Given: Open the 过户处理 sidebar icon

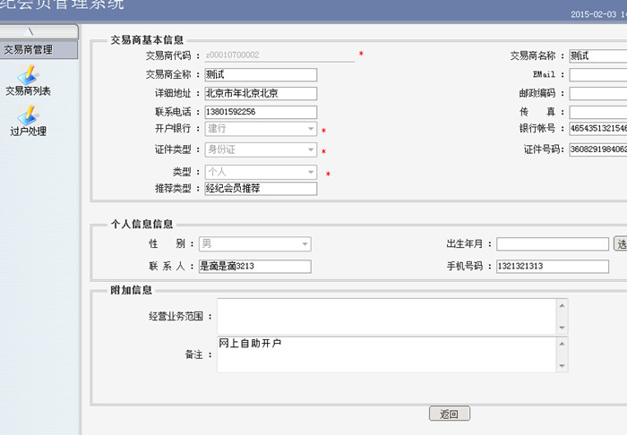Looking at the screenshot, I should 28,120.
